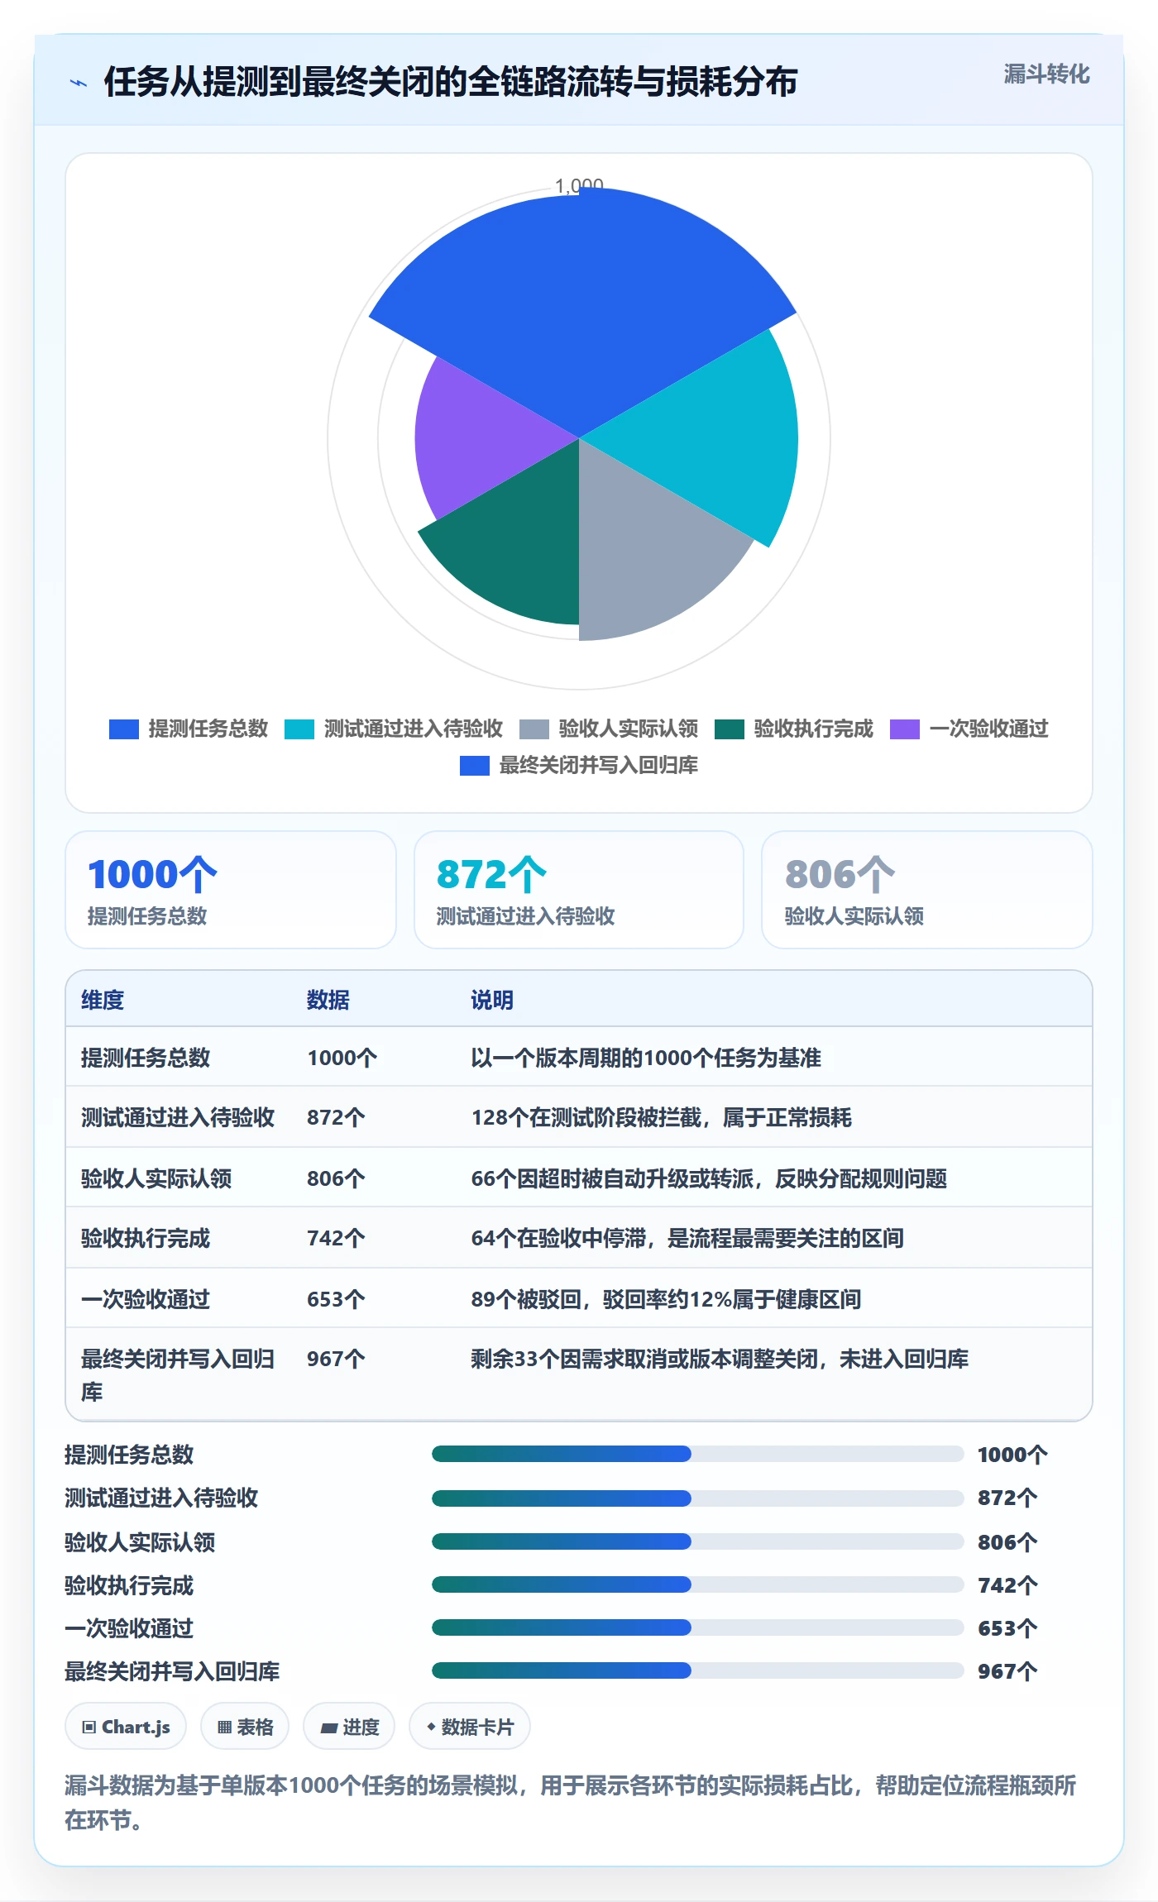Open the 1000个 提测任务总数 stat card

(x=231, y=890)
